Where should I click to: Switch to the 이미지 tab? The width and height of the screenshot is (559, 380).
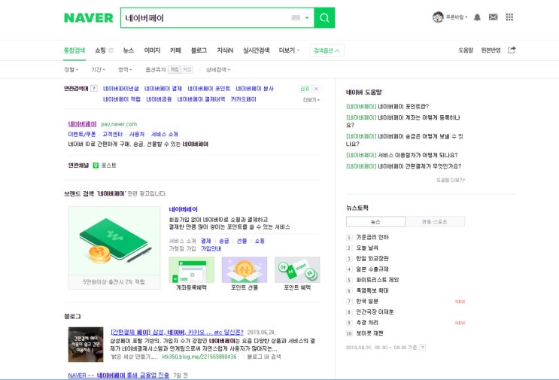(152, 50)
